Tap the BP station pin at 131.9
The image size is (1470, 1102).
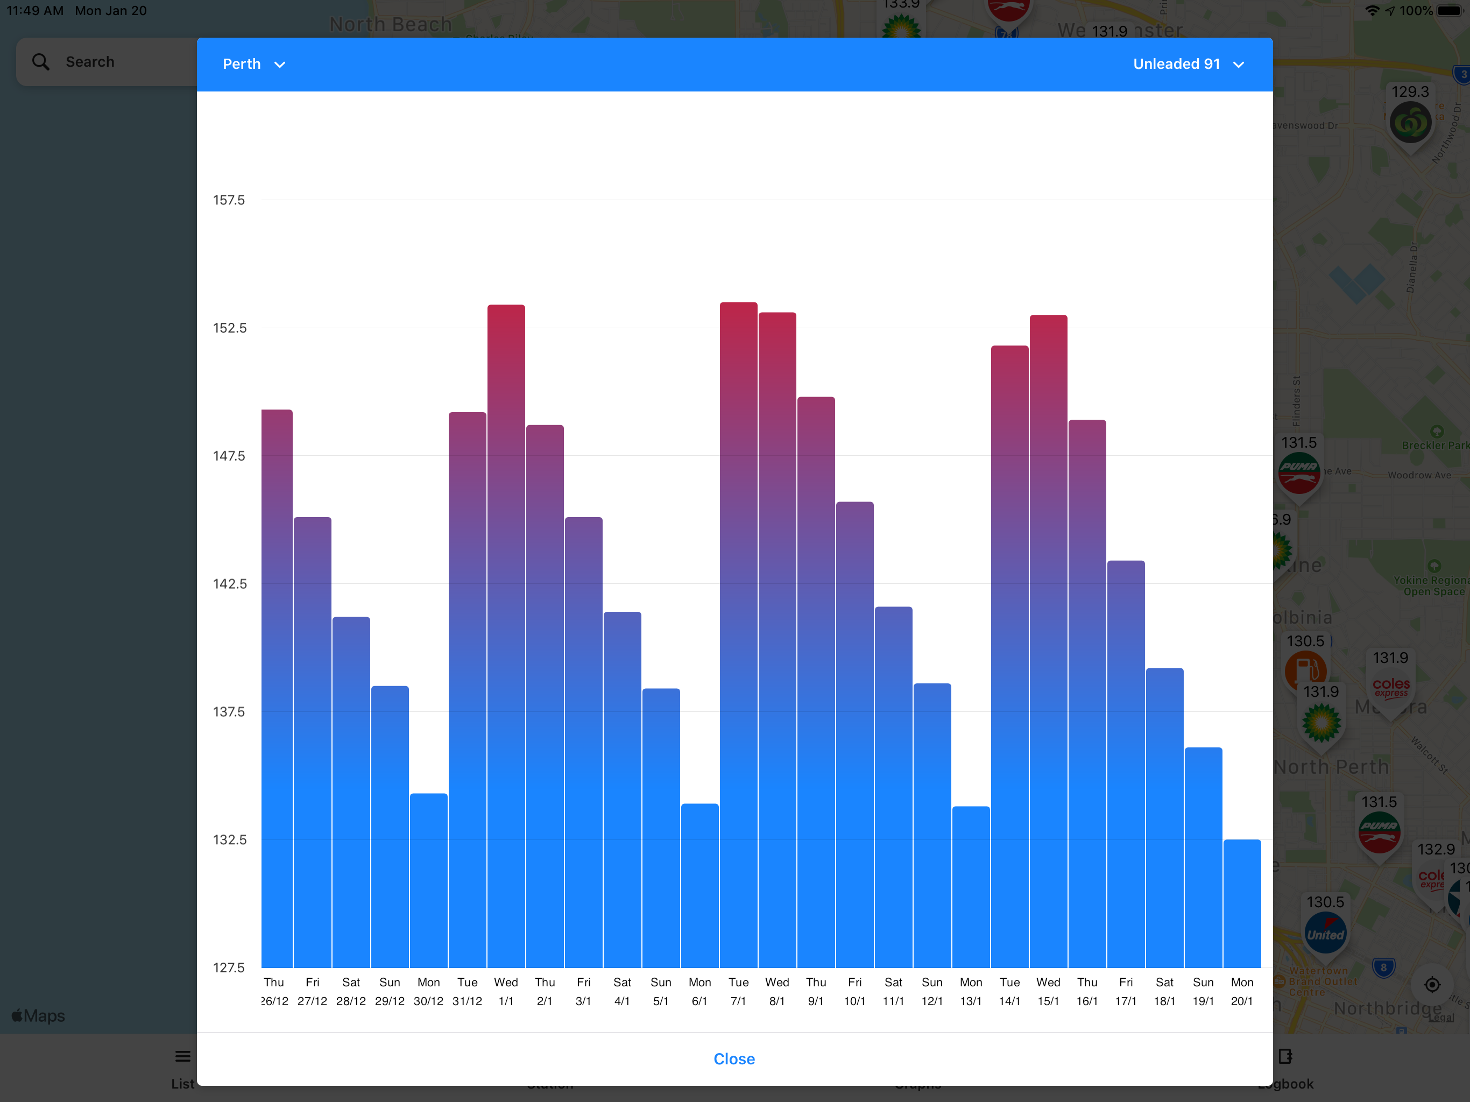[1320, 722]
